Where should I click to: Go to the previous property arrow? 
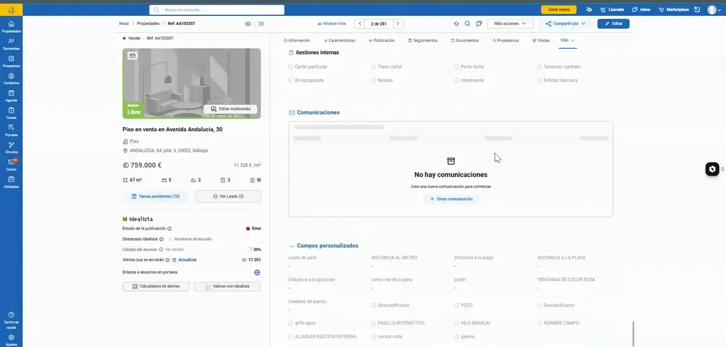point(360,24)
